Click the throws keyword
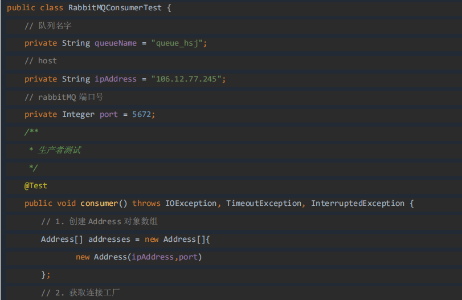The width and height of the screenshot is (462, 300). click(146, 203)
